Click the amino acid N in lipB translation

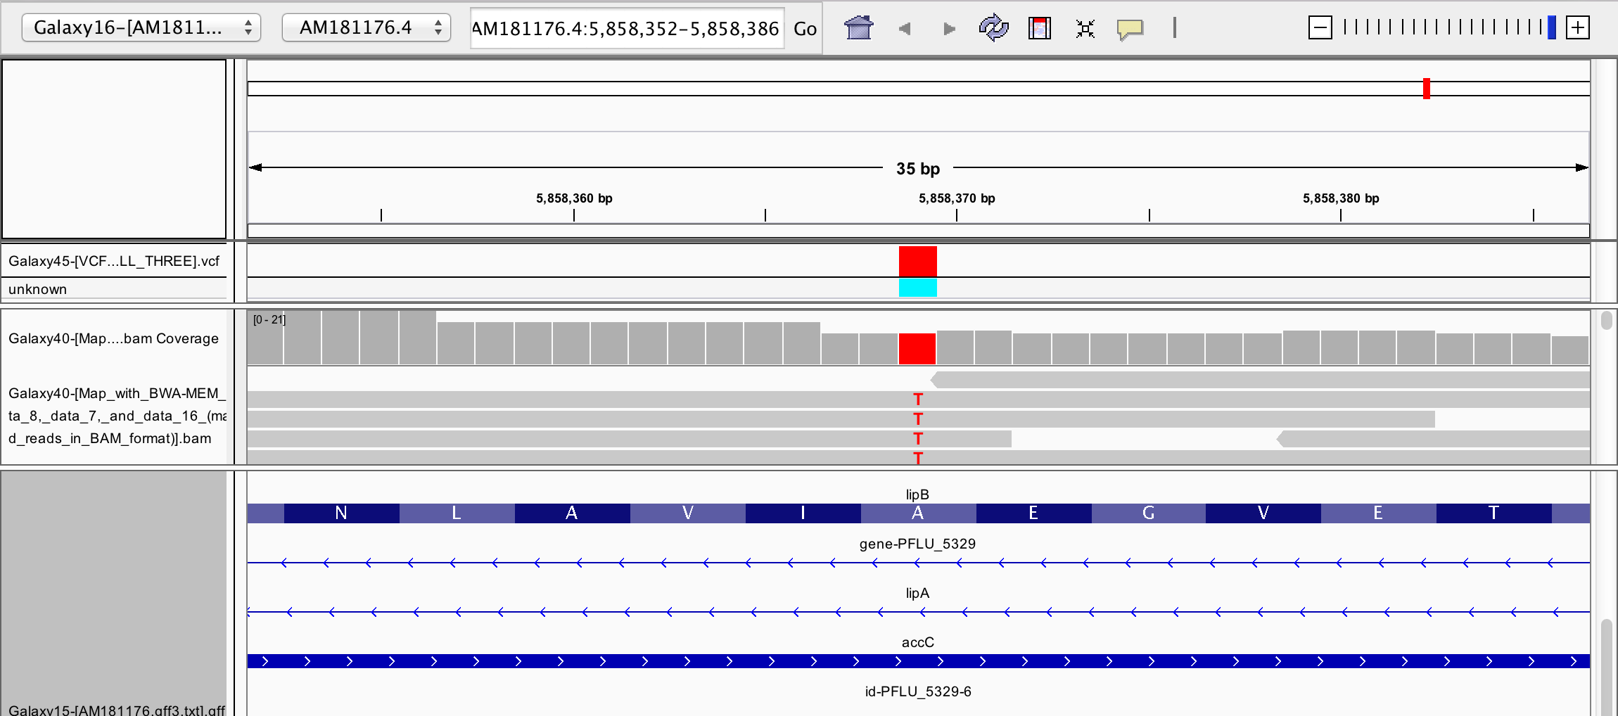341,513
